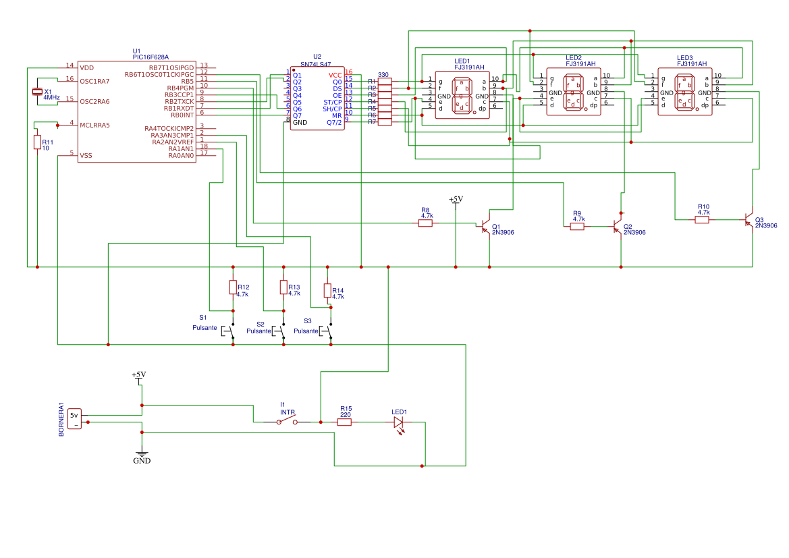The image size is (789, 558).
Task: Toggle the INTR switch I1
Action: coord(285,421)
